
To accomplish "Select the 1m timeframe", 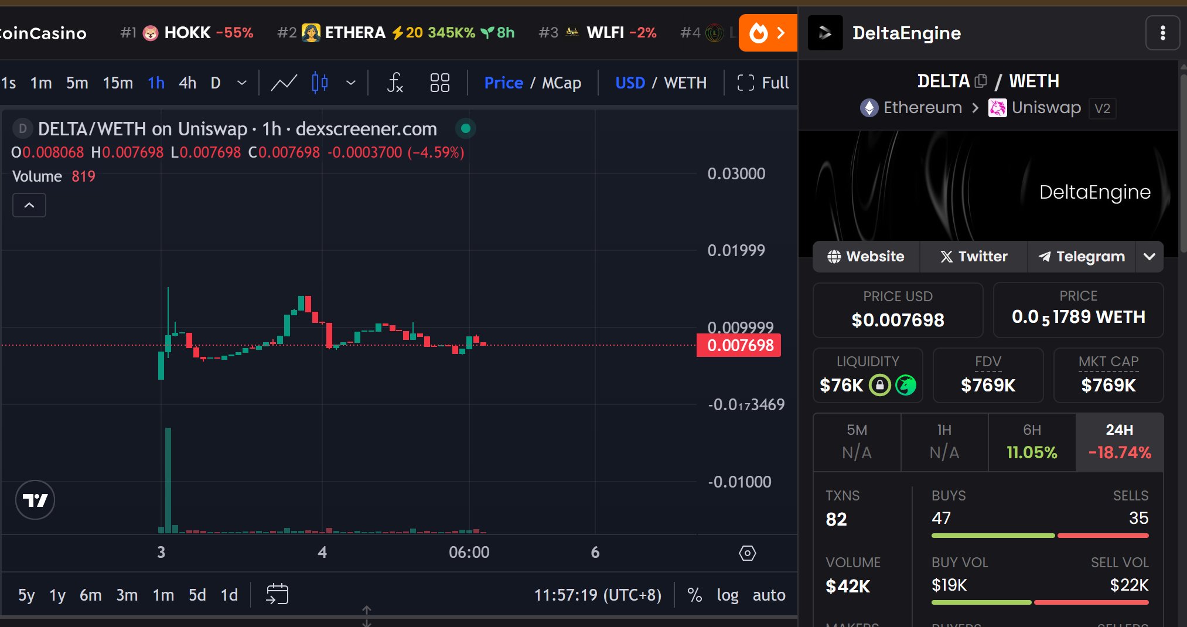I will click(x=41, y=83).
